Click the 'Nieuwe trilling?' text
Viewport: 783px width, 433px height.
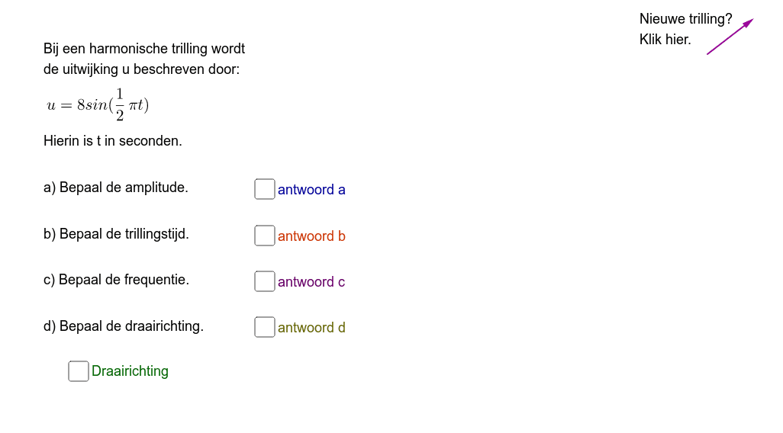pyautogui.click(x=685, y=19)
